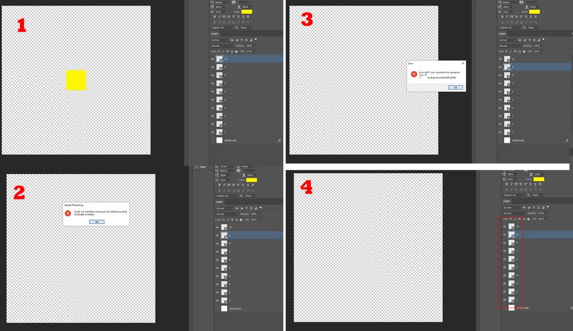Enable Faux Bold in screenshot 1's Character panel
The width and height of the screenshot is (573, 331).
point(215,17)
